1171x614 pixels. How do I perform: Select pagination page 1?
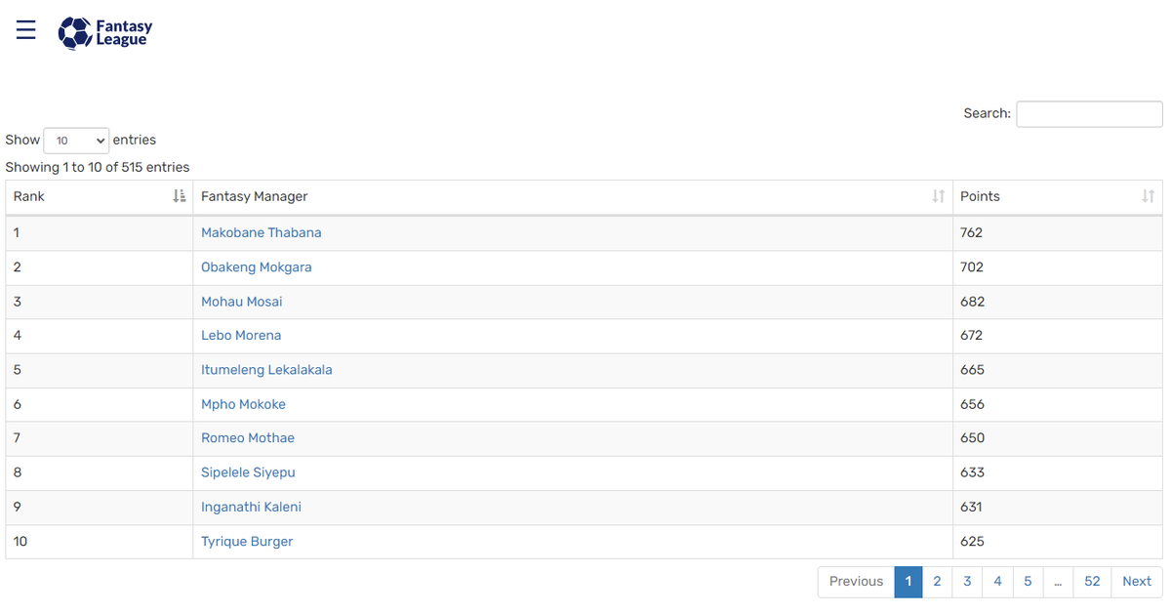pyautogui.click(x=908, y=581)
